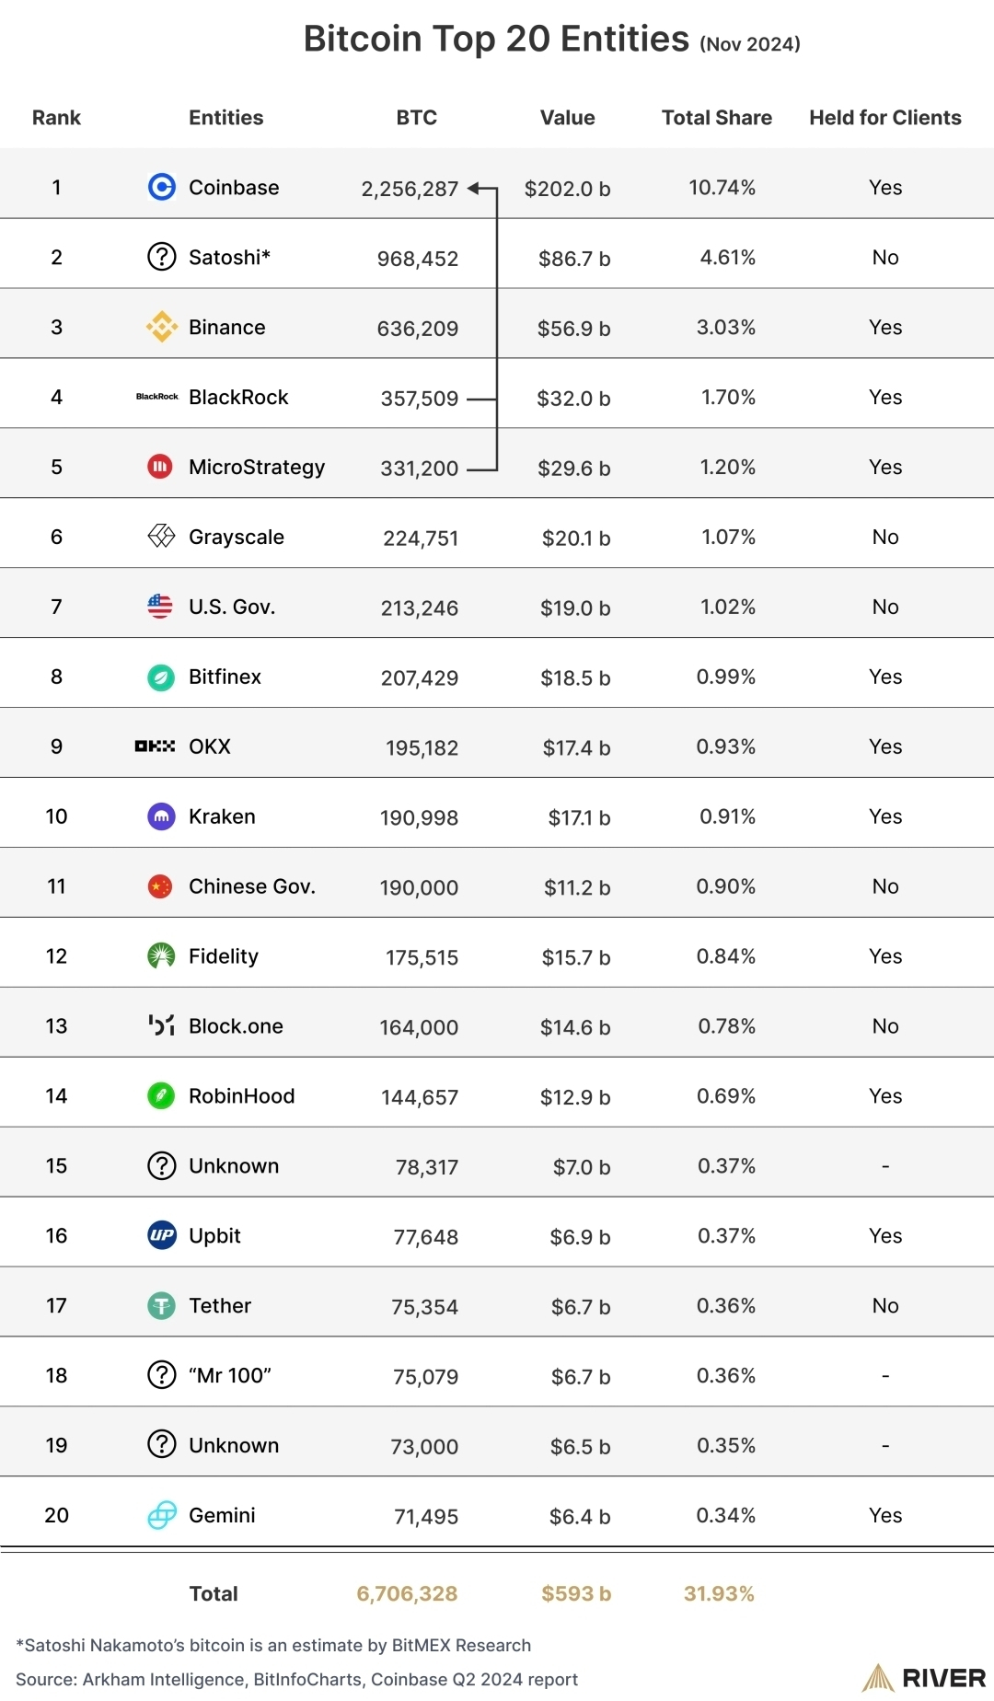The width and height of the screenshot is (994, 1701).
Task: Click the Fidelity green logo icon
Action: click(x=161, y=955)
